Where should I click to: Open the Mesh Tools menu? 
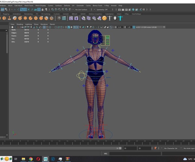pos(29,6)
